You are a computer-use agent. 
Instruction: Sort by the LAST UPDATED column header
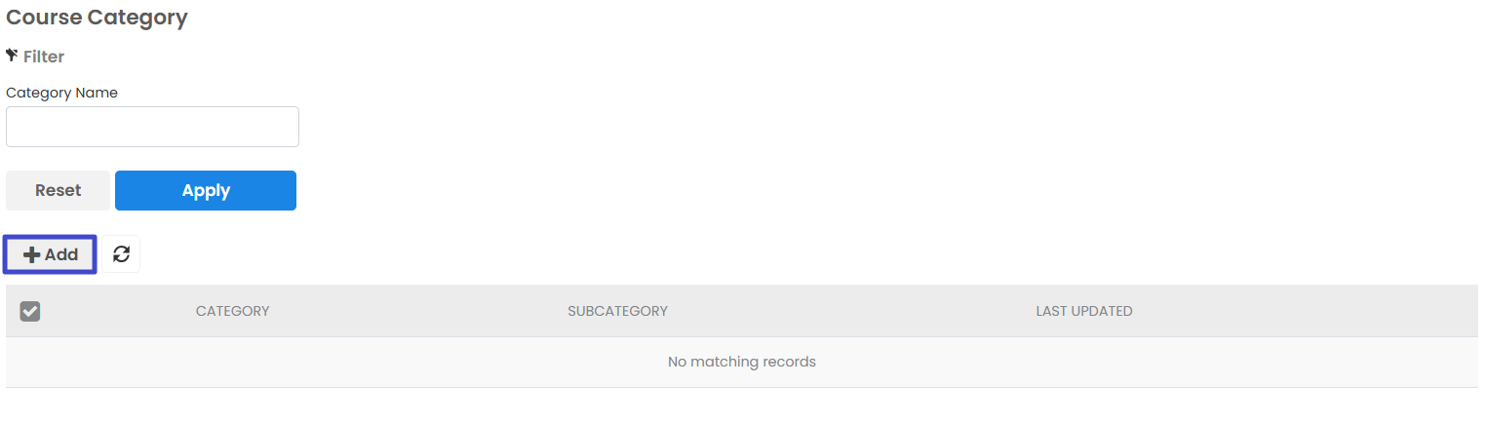[x=1083, y=311]
